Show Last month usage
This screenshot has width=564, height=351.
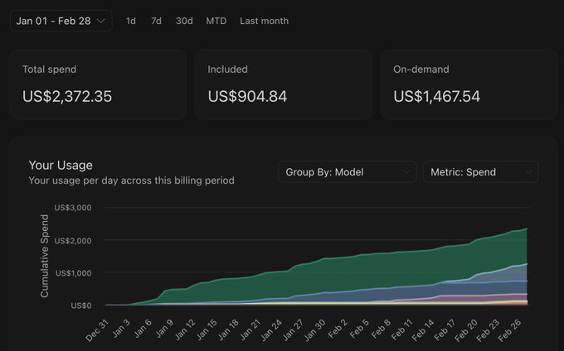click(x=264, y=22)
